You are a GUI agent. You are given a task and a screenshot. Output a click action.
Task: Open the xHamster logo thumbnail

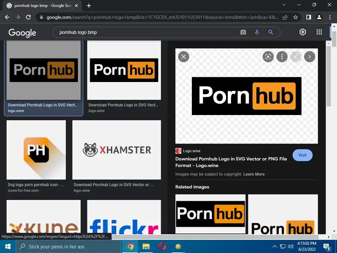117,150
